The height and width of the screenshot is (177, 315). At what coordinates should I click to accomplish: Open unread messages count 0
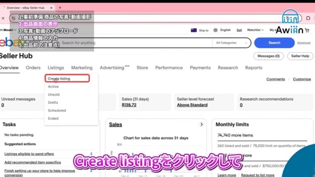pyautogui.click(x=2, y=105)
